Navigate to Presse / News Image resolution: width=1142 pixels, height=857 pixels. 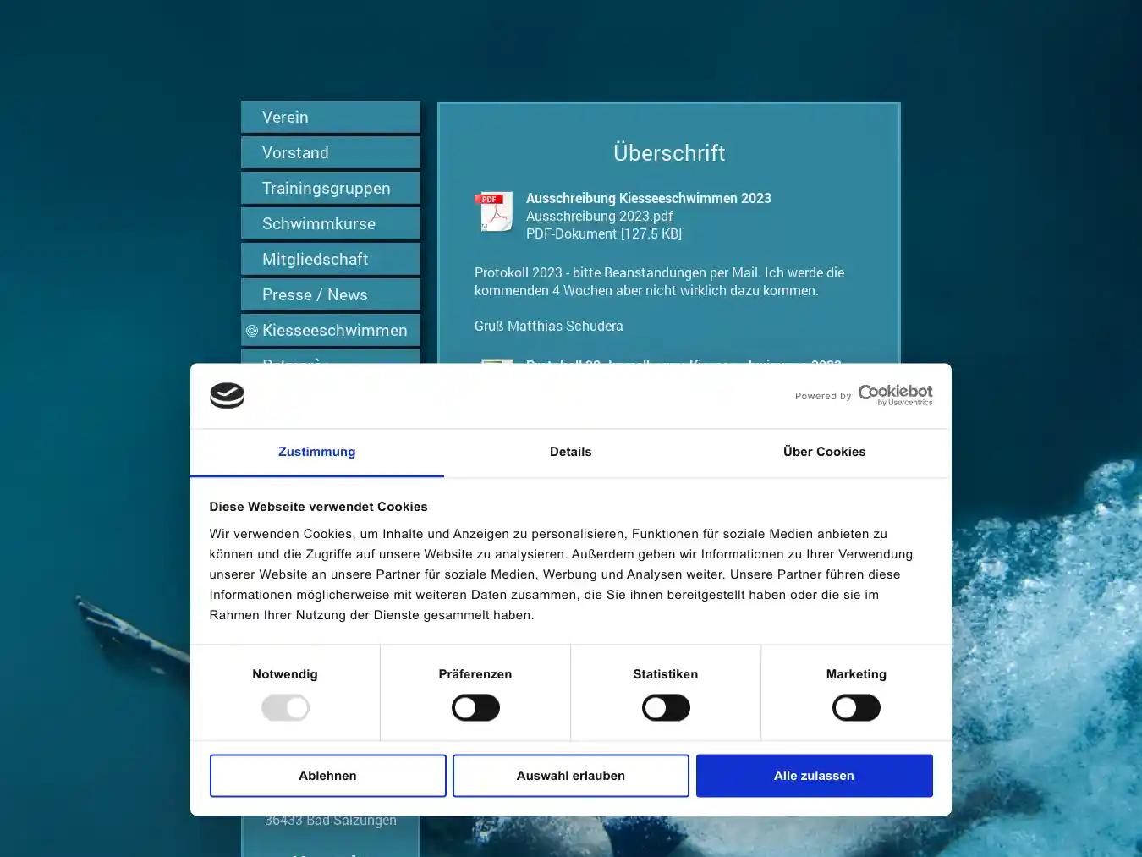(330, 294)
